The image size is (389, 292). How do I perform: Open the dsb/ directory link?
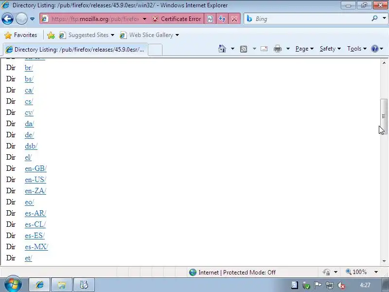coord(31,146)
